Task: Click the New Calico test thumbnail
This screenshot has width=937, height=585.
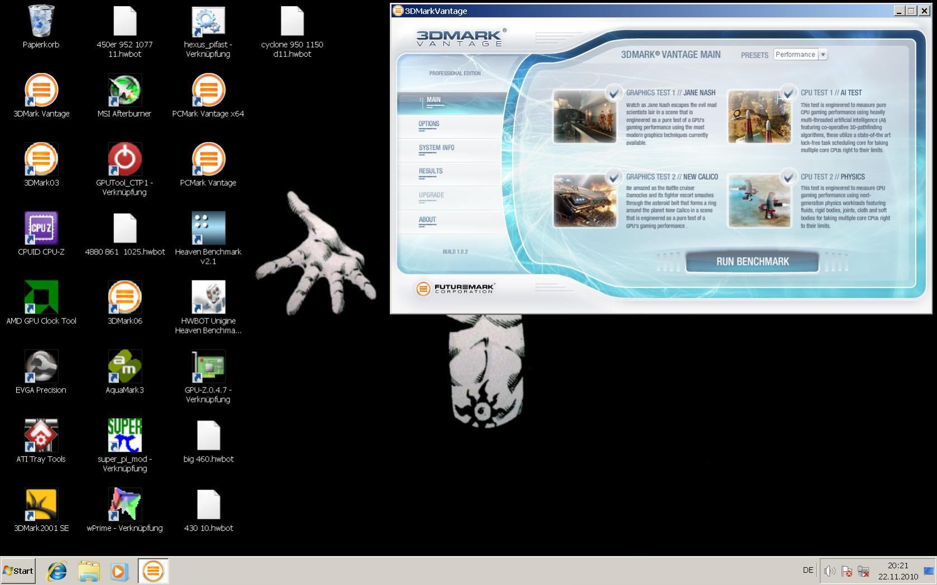Action: 585,201
